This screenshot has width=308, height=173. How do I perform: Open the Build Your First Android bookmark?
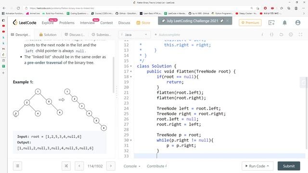53,13
